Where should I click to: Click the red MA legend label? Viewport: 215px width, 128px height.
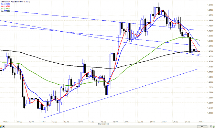tap(6, 6)
